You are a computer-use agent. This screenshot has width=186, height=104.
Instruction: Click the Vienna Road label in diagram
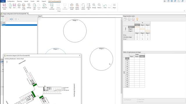[22, 62]
